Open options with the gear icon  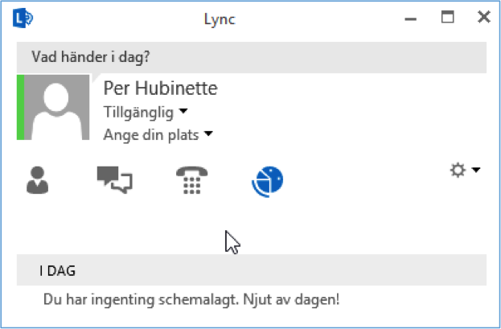coord(458,170)
